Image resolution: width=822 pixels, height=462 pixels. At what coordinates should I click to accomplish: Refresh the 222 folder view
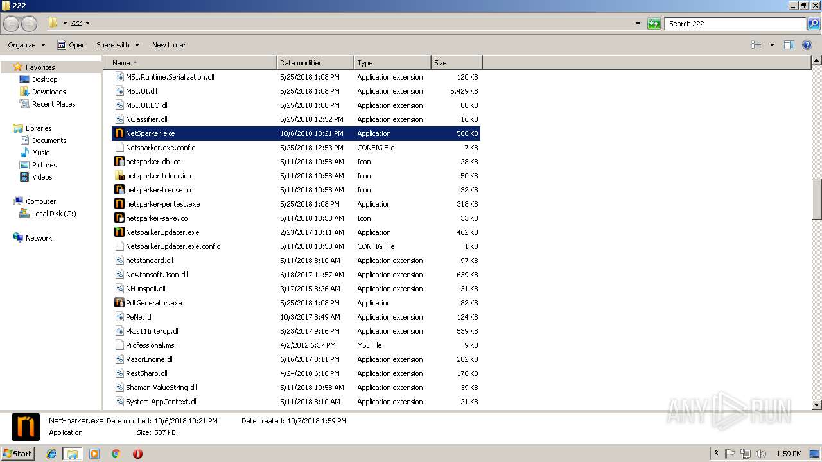654,24
